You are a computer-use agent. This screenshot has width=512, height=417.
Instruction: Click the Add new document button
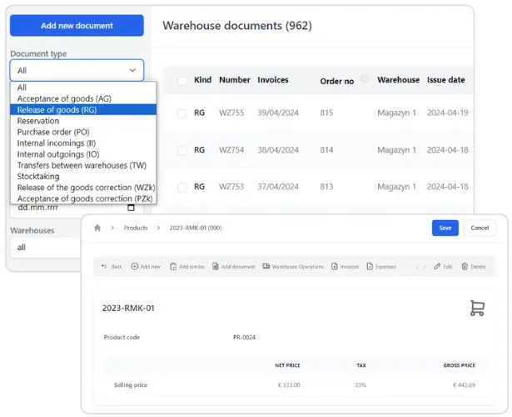pyautogui.click(x=77, y=26)
